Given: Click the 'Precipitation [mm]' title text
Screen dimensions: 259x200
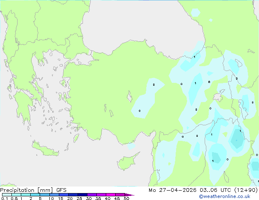Looking at the screenshot, I should point(27,190).
